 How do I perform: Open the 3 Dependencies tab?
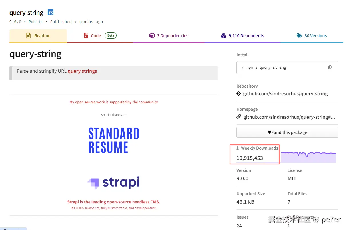(x=169, y=36)
